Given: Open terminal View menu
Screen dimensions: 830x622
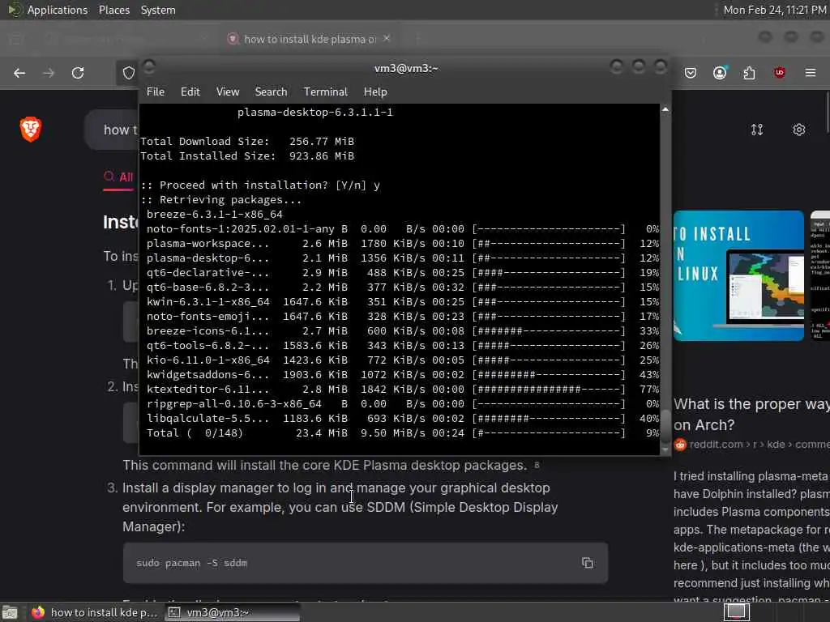Looking at the screenshot, I should click(228, 92).
